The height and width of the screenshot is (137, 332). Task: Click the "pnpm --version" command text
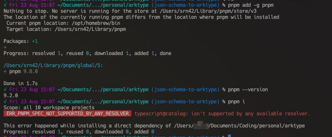click(248, 89)
